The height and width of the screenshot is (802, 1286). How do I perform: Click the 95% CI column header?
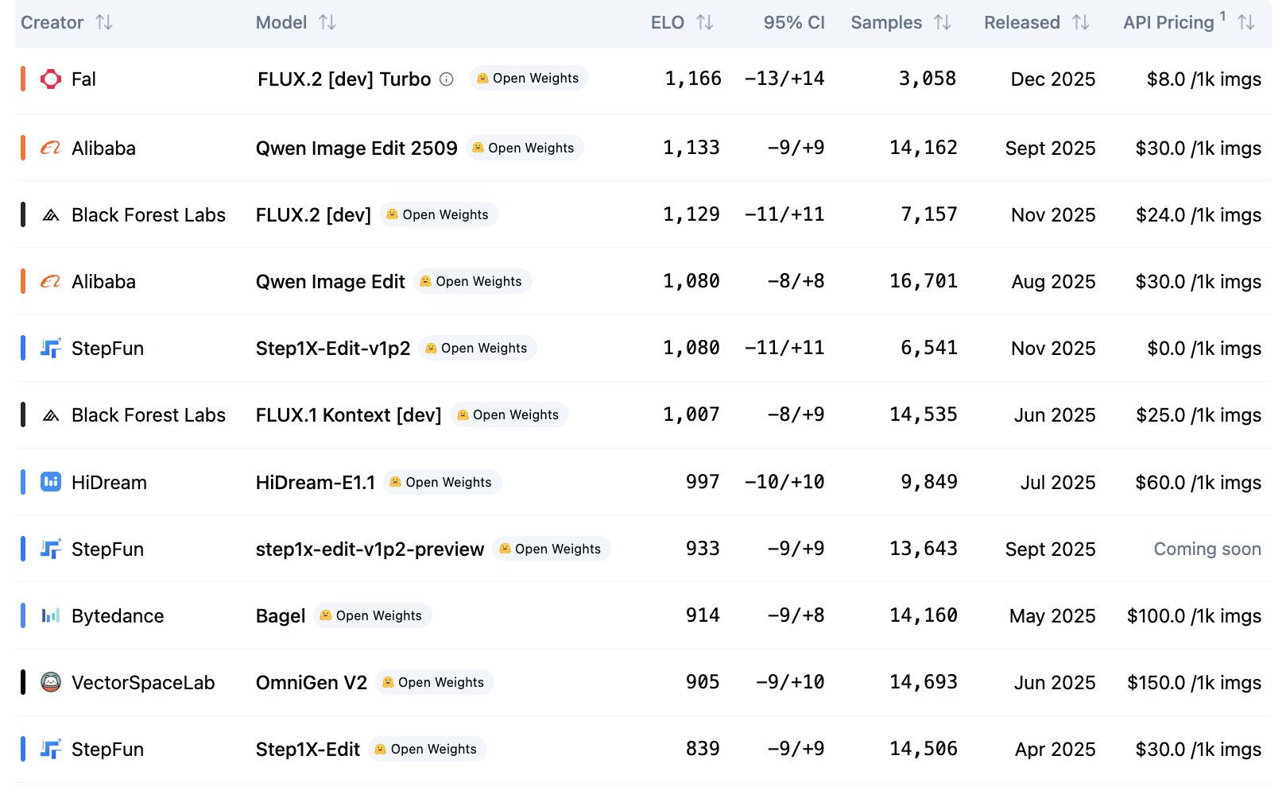pos(793,22)
